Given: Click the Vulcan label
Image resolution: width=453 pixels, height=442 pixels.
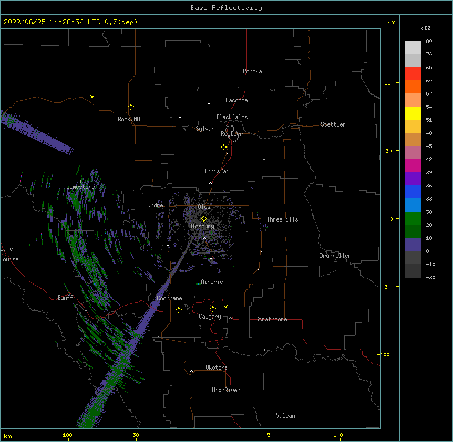Looking at the screenshot, I should click(285, 416).
